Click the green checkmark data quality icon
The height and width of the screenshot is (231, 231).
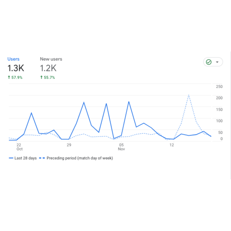point(209,62)
